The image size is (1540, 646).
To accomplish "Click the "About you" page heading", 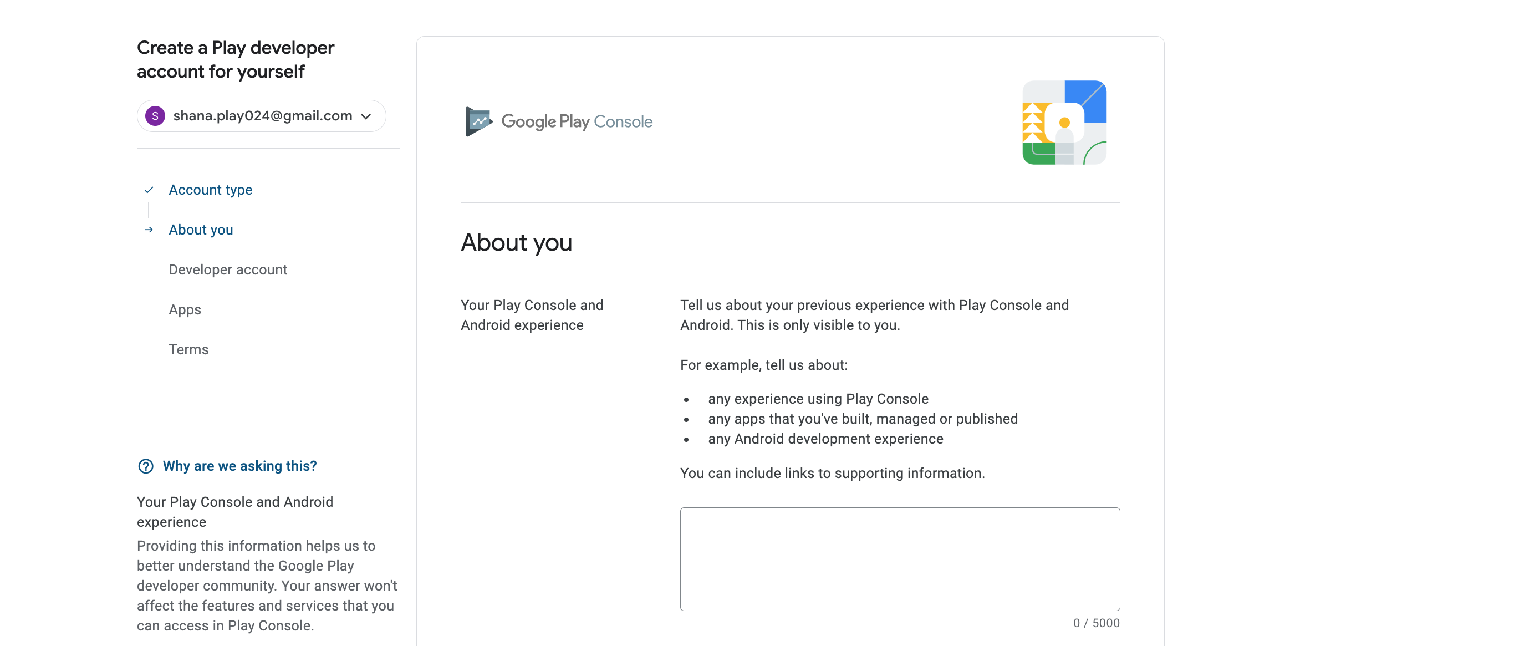I will [x=517, y=243].
